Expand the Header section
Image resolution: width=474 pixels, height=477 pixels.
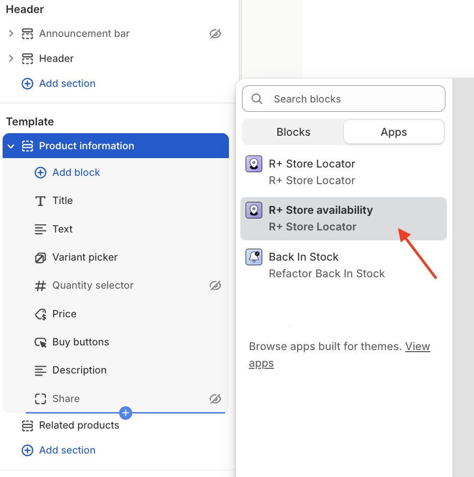[x=11, y=58]
